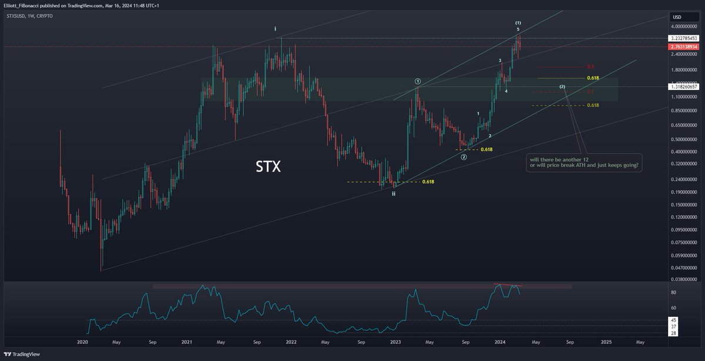Select the 3.232785453 price label

click(x=684, y=38)
